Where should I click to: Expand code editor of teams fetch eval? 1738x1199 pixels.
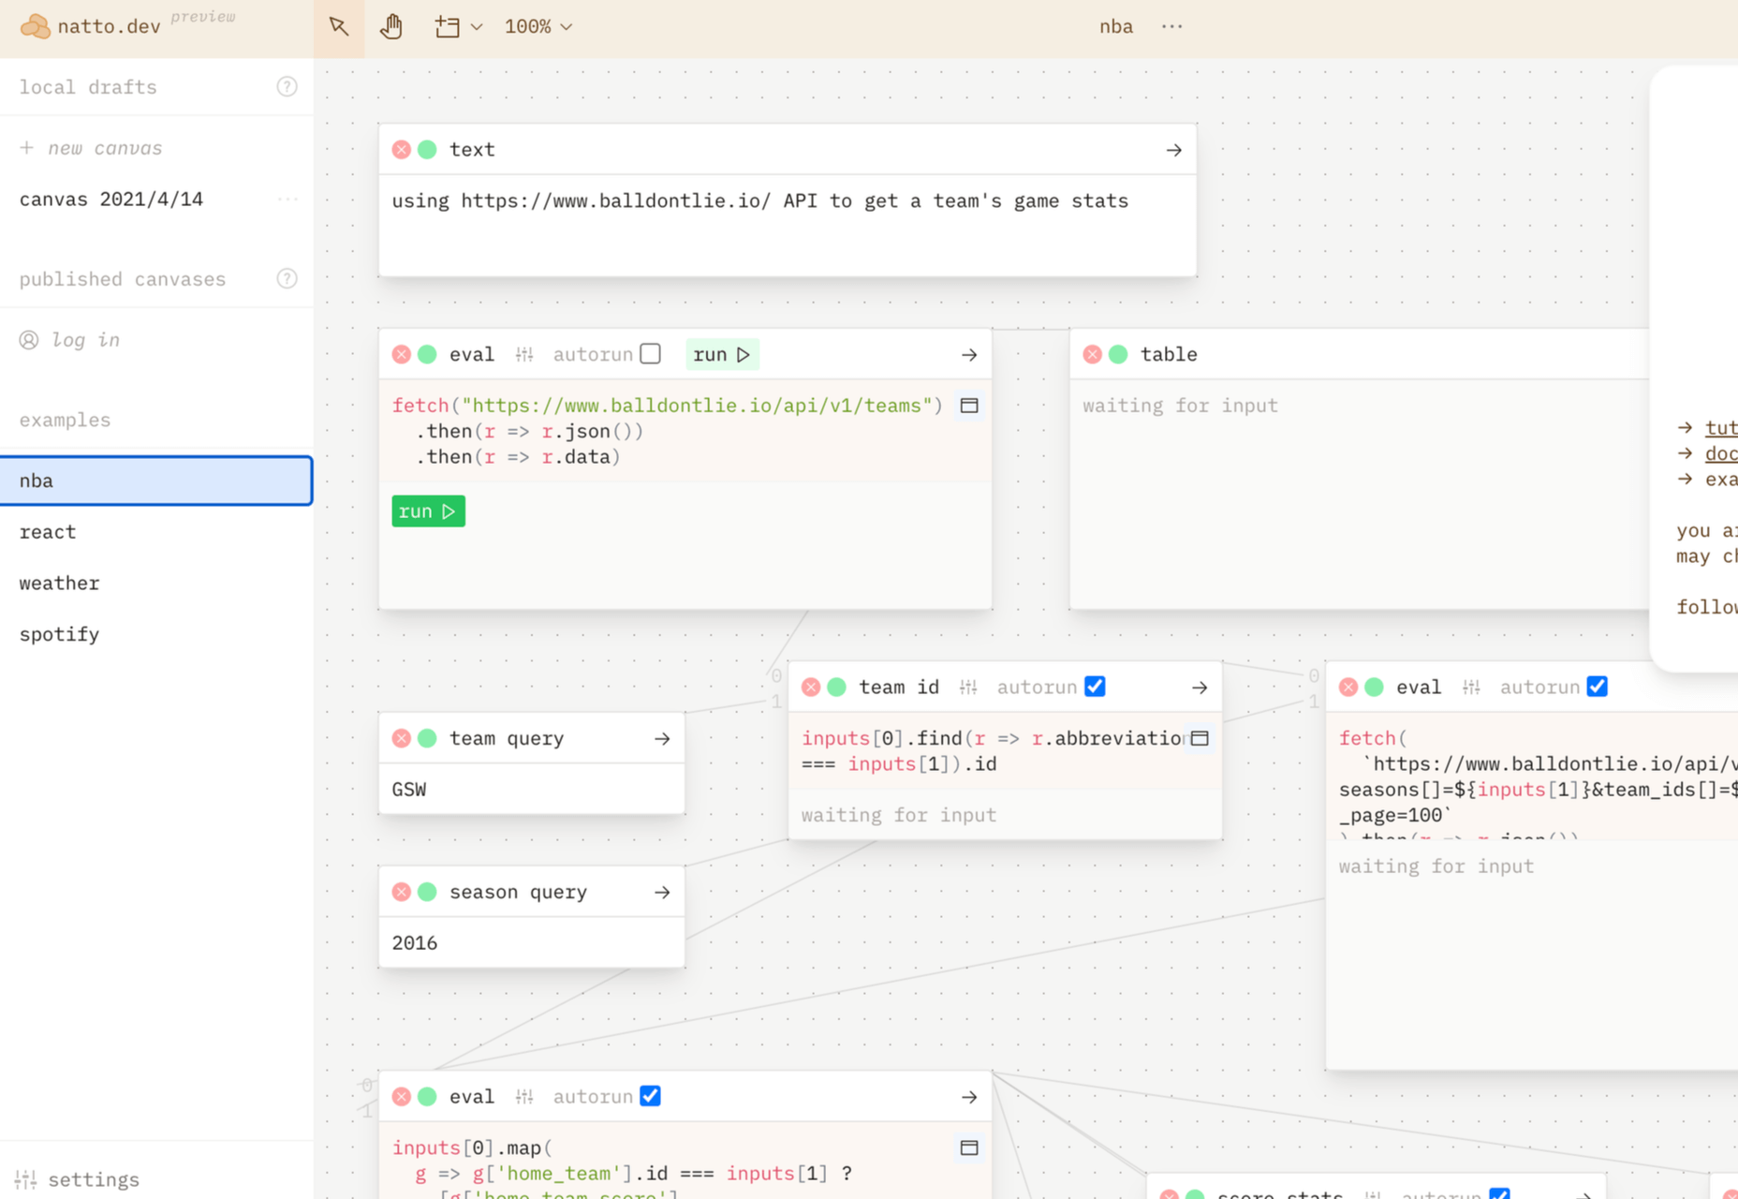click(x=969, y=406)
